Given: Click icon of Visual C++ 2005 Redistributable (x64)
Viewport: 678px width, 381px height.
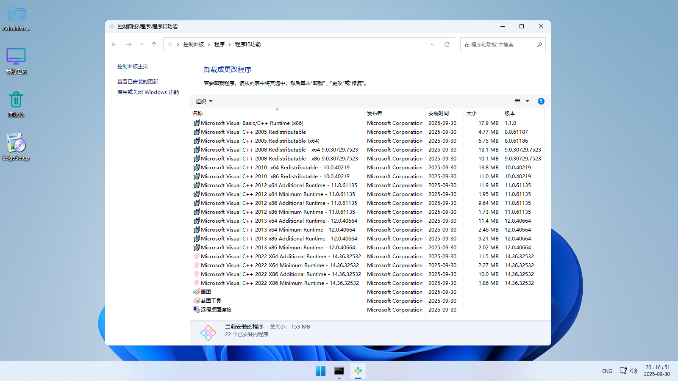Looking at the screenshot, I should click(x=197, y=141).
